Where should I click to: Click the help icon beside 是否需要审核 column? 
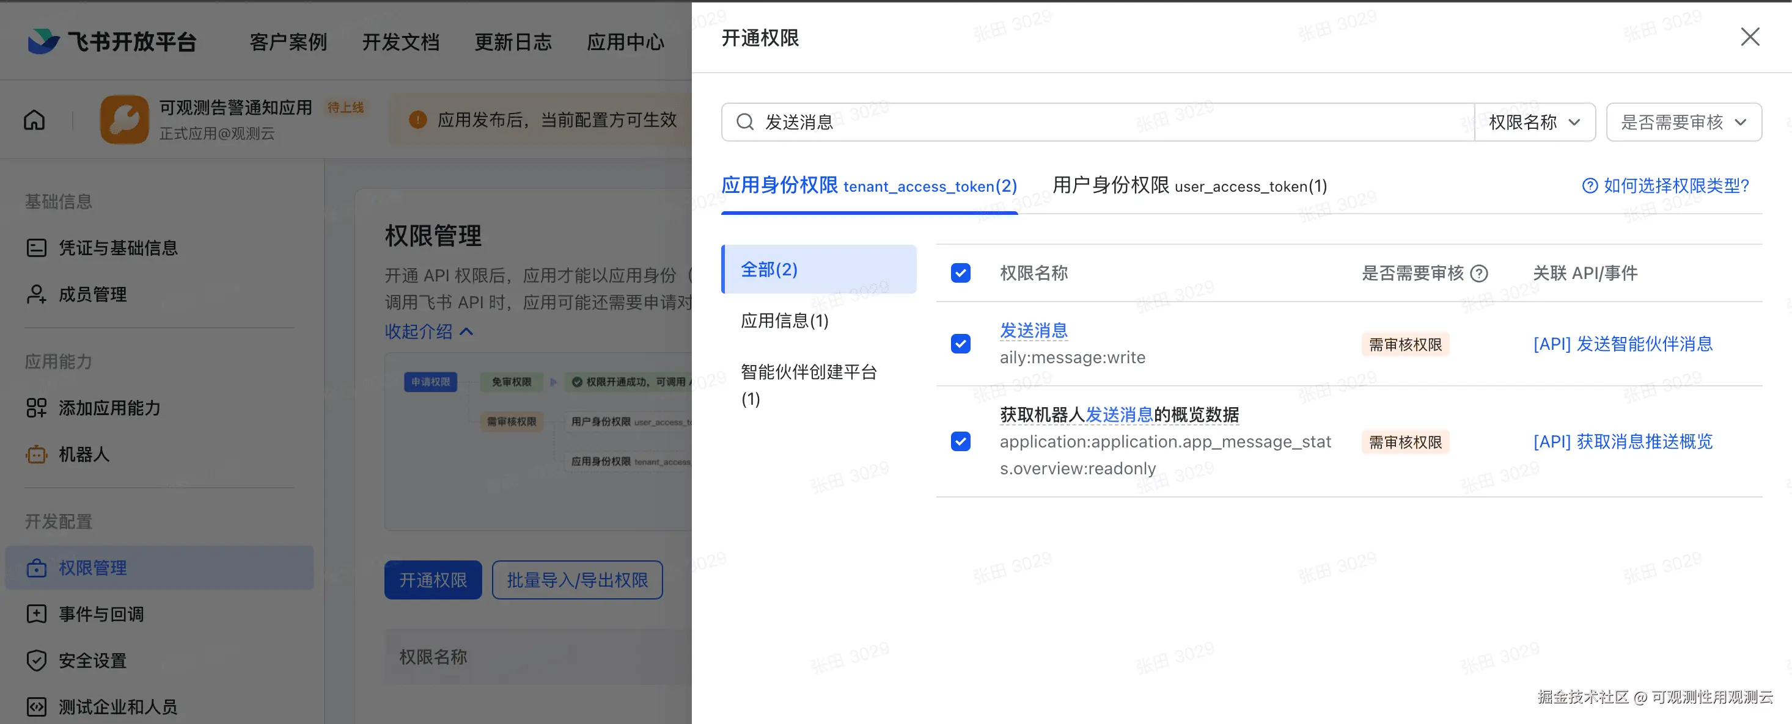point(1480,273)
